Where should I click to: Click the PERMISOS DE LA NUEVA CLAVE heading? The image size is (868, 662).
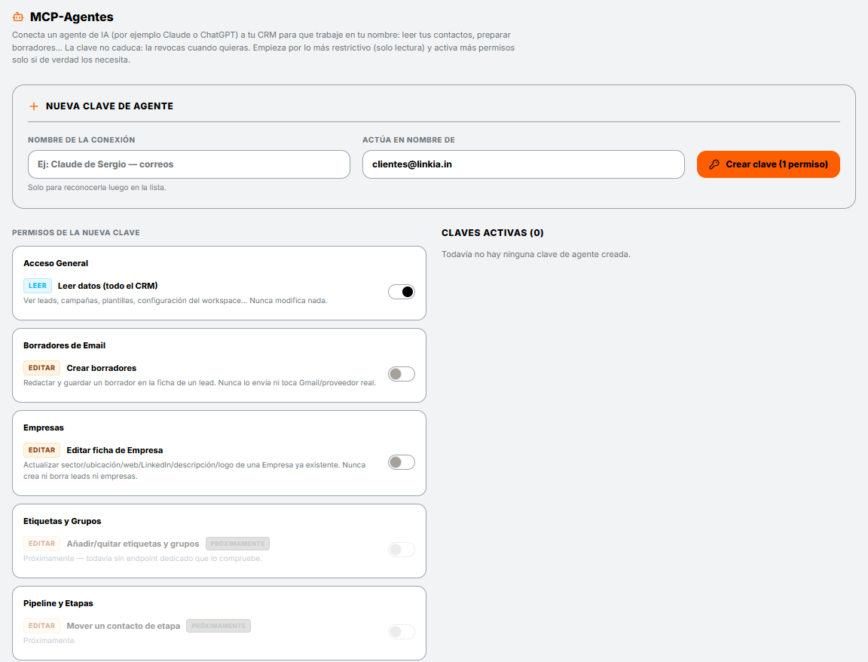(76, 233)
